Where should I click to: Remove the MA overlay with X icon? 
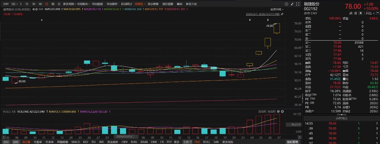37,9
